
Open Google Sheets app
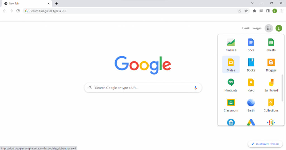click(x=271, y=44)
